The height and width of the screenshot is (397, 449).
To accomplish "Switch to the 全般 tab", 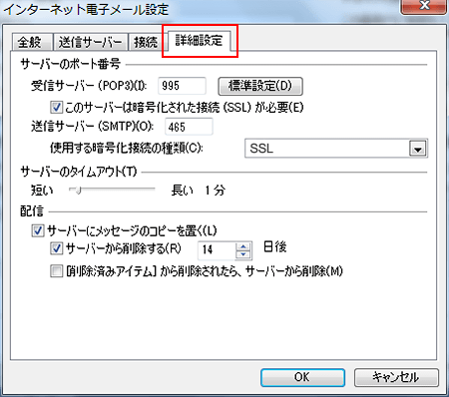I will click(x=32, y=42).
